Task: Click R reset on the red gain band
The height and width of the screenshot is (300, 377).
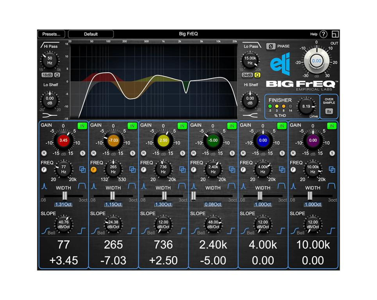Action: pos(44,153)
